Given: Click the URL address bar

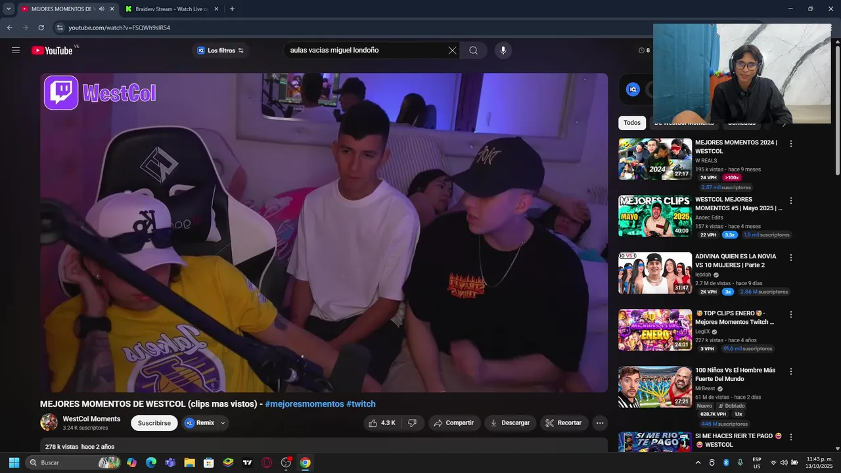Looking at the screenshot, I should (355, 28).
